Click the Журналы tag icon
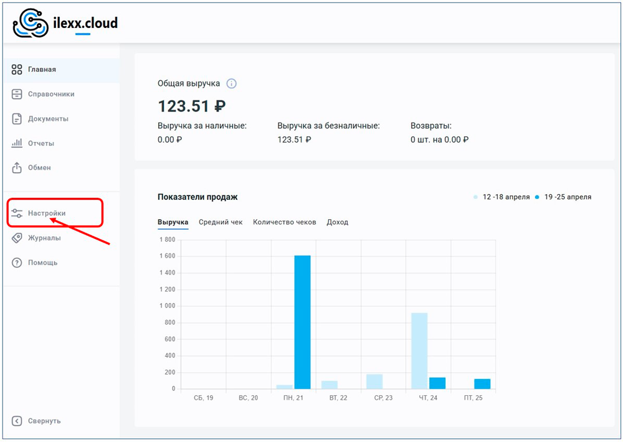 coord(17,238)
